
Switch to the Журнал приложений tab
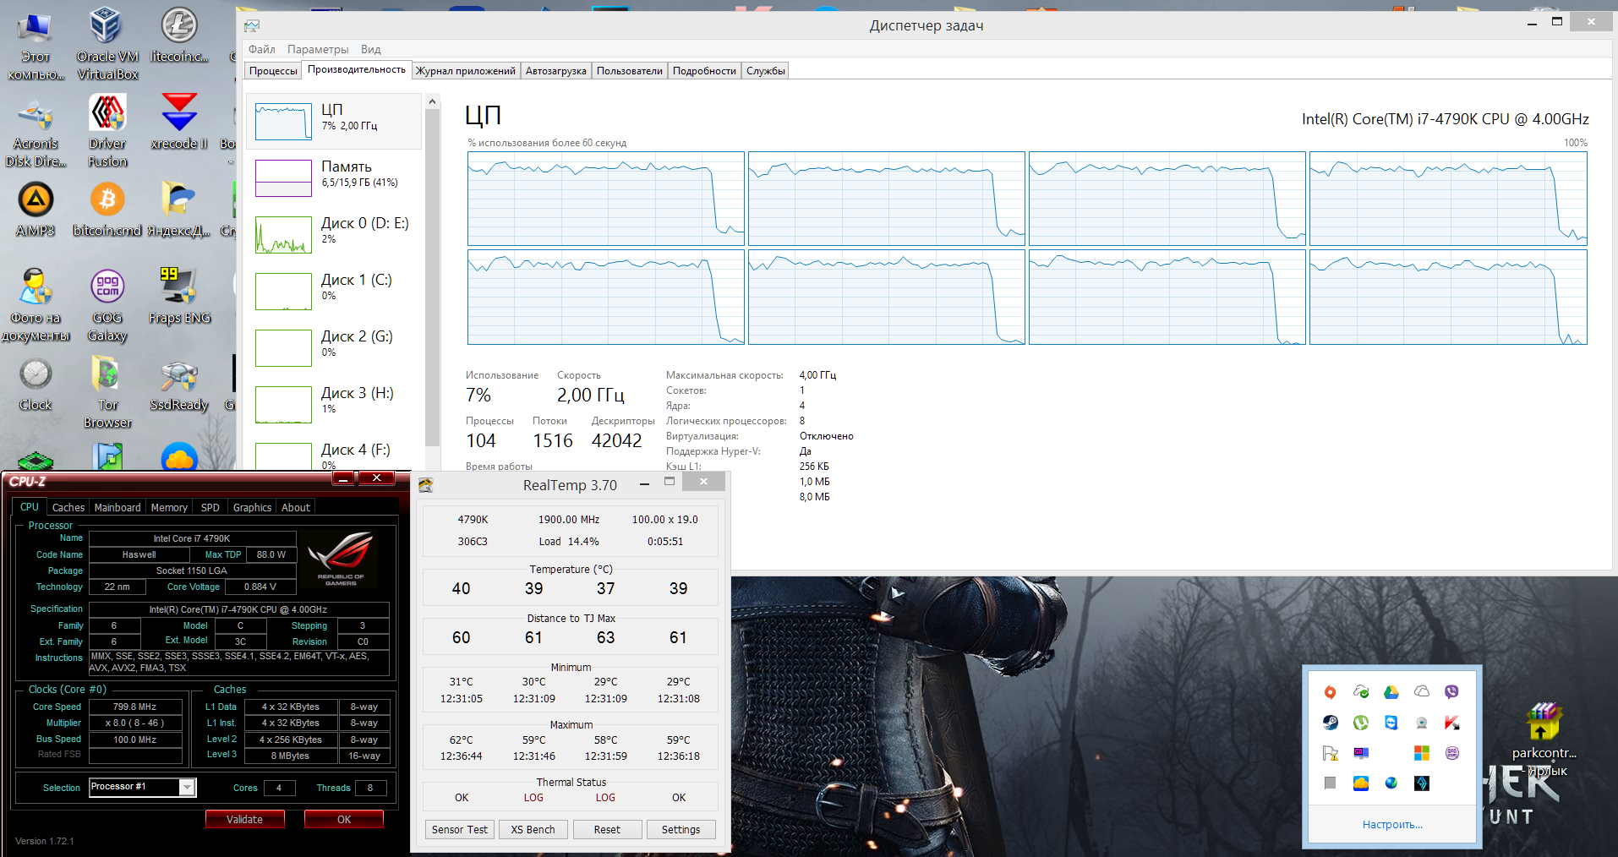tap(465, 71)
